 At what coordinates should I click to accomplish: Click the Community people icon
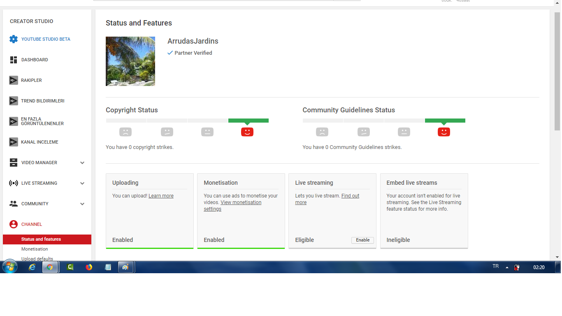pos(14,204)
